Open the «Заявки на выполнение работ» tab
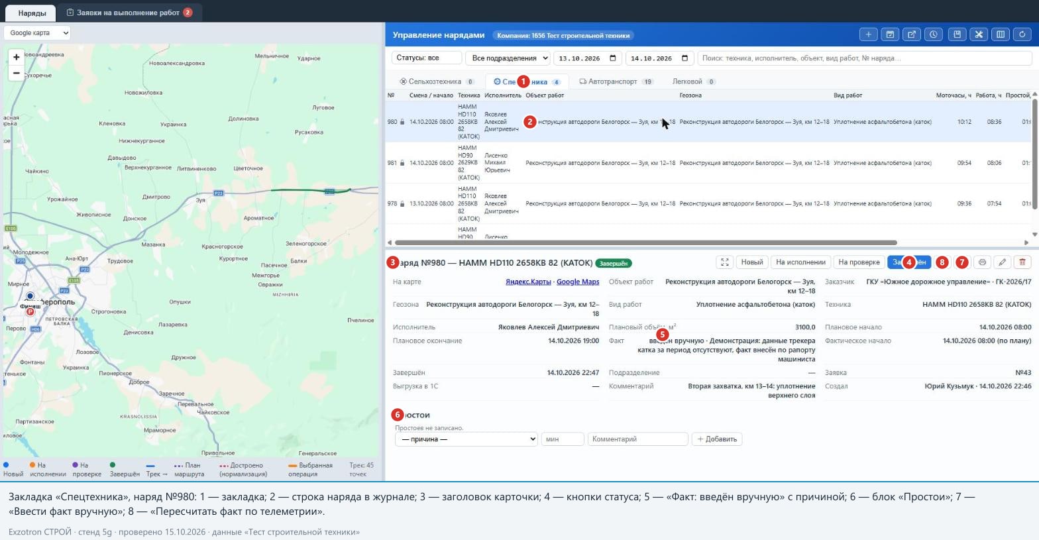The image size is (1039, 540). [x=130, y=13]
